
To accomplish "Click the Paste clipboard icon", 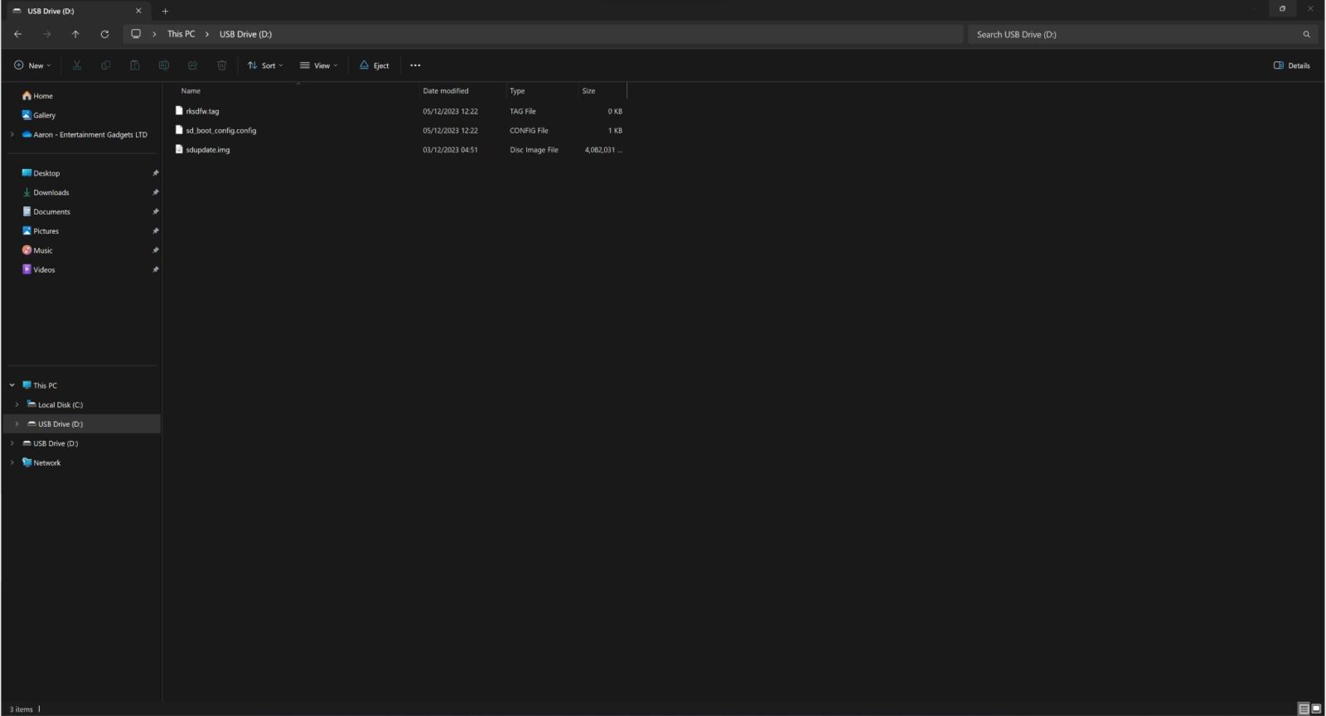I will click(134, 65).
